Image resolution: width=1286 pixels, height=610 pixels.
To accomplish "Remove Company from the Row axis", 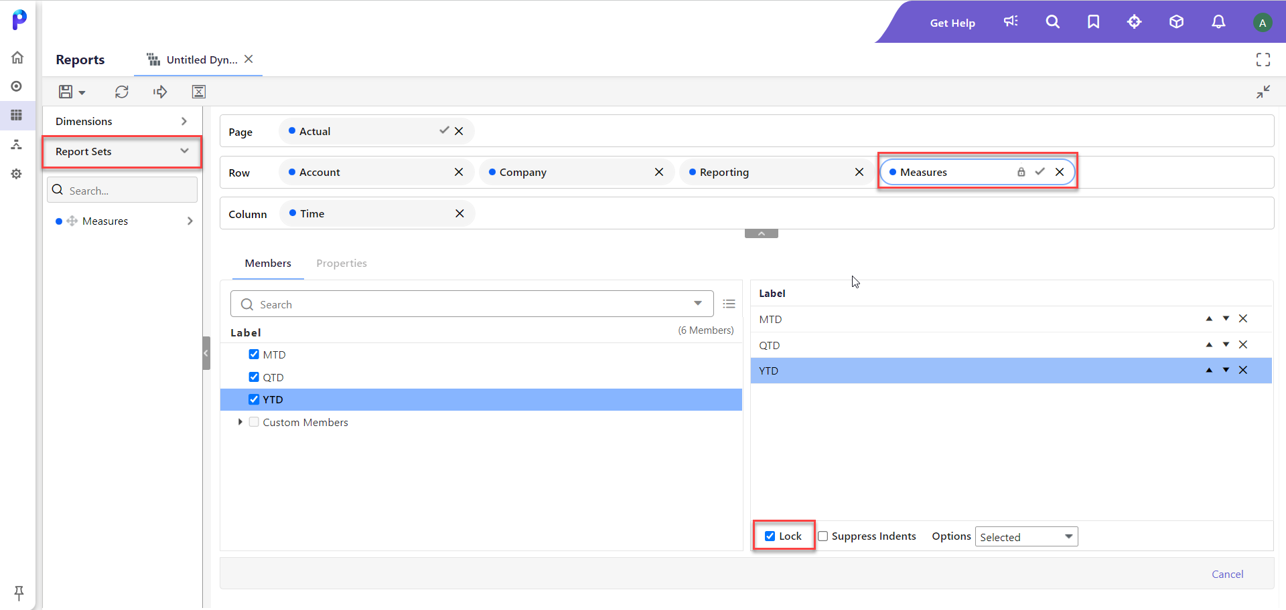I will click(x=659, y=172).
